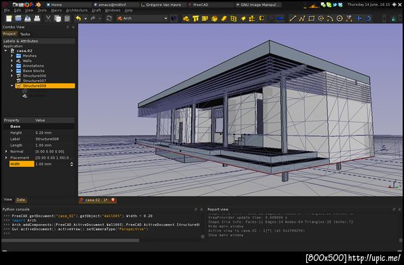The height and width of the screenshot is (265, 404).
Task: Close the Python console panel
Action: pos(201,210)
